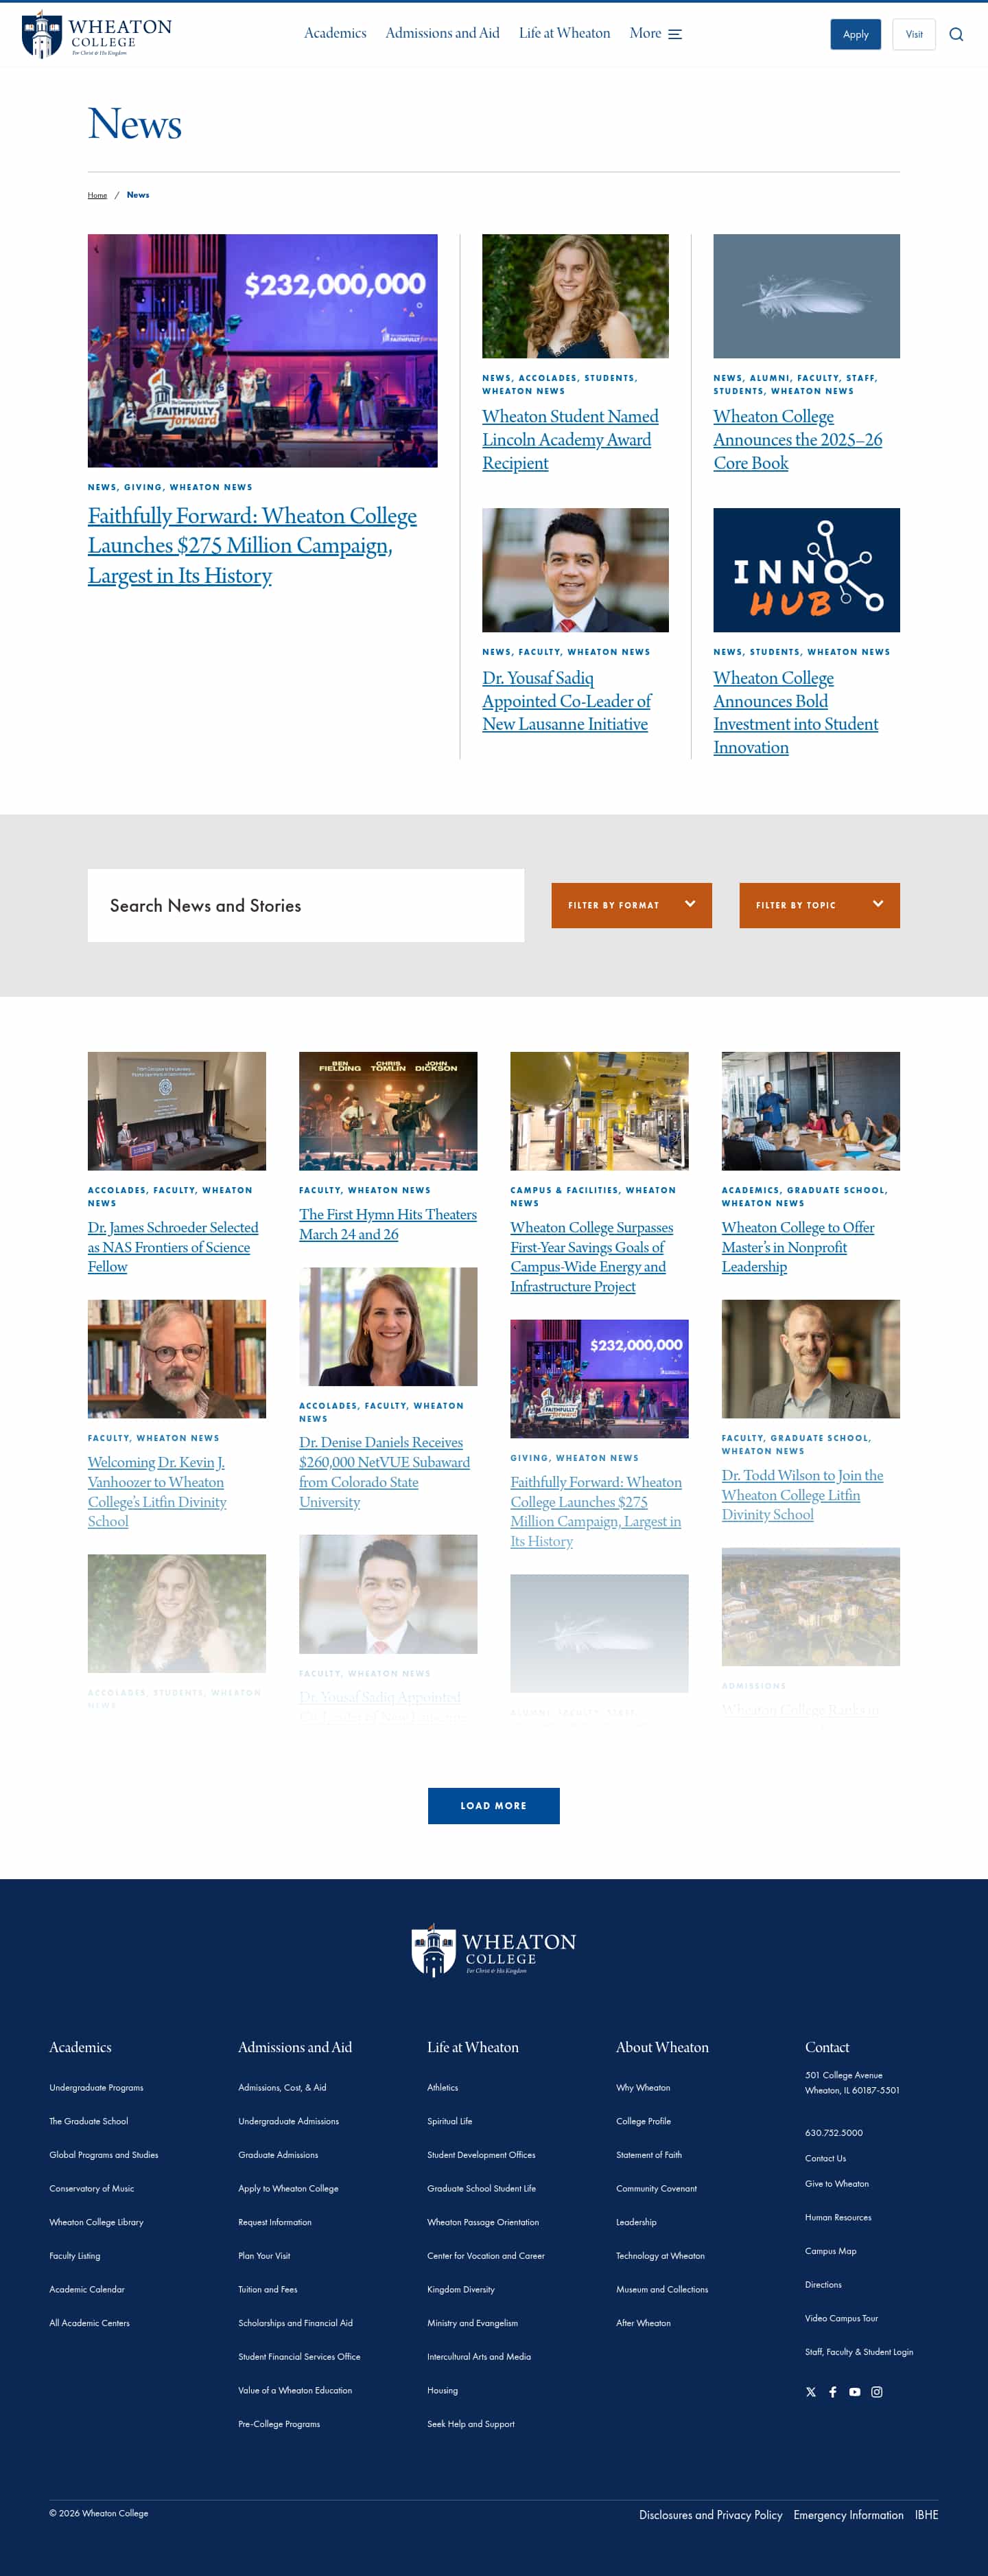Image resolution: width=988 pixels, height=2576 pixels.
Task: Open the YouTube icon in footer
Action: coord(854,2392)
